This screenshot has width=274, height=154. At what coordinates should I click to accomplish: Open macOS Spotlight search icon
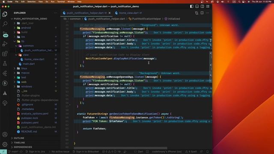(239, 2)
